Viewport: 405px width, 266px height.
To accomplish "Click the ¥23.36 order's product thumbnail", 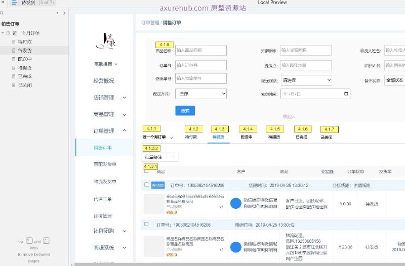I will 154,246.
